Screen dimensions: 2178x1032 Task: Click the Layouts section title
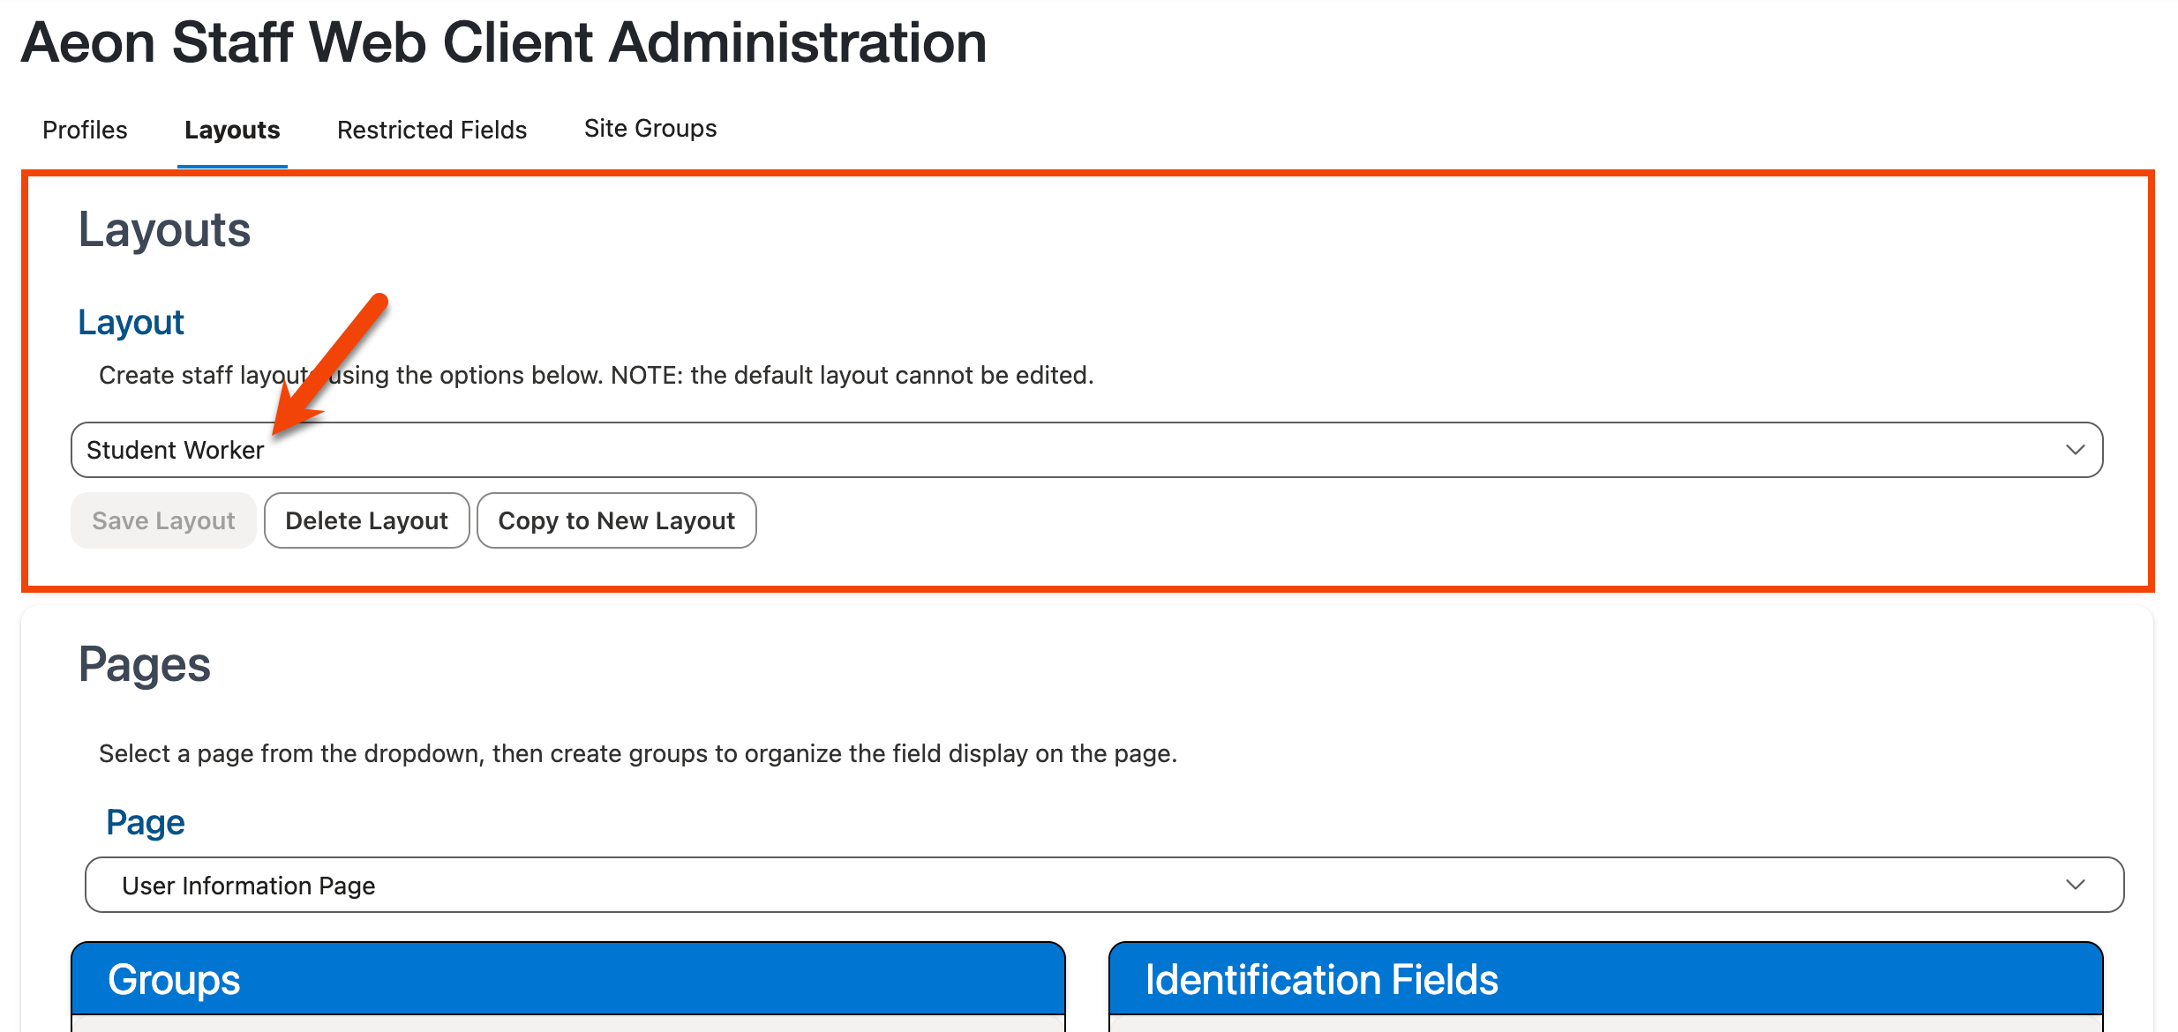pyautogui.click(x=163, y=228)
